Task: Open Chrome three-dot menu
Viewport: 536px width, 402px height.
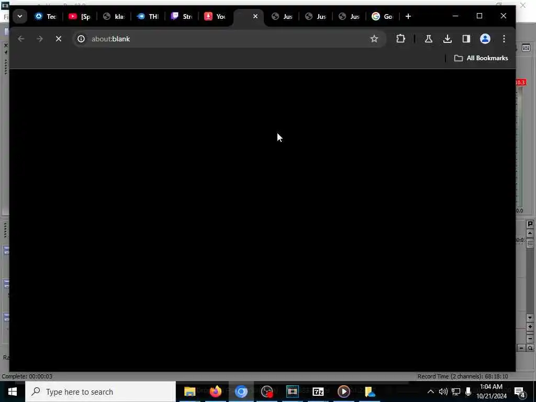Action: [504, 39]
